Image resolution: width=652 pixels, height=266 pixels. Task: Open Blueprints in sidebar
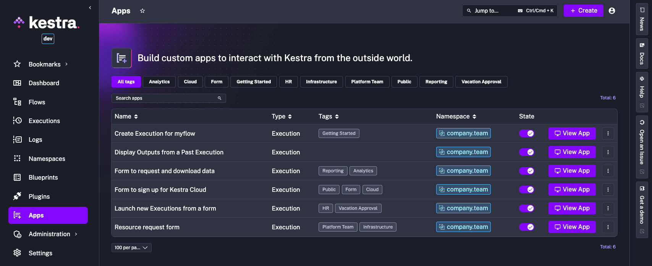tap(48, 177)
